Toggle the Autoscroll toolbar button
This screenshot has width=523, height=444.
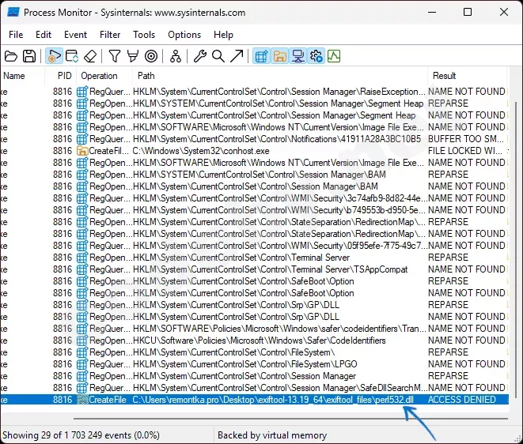72,56
